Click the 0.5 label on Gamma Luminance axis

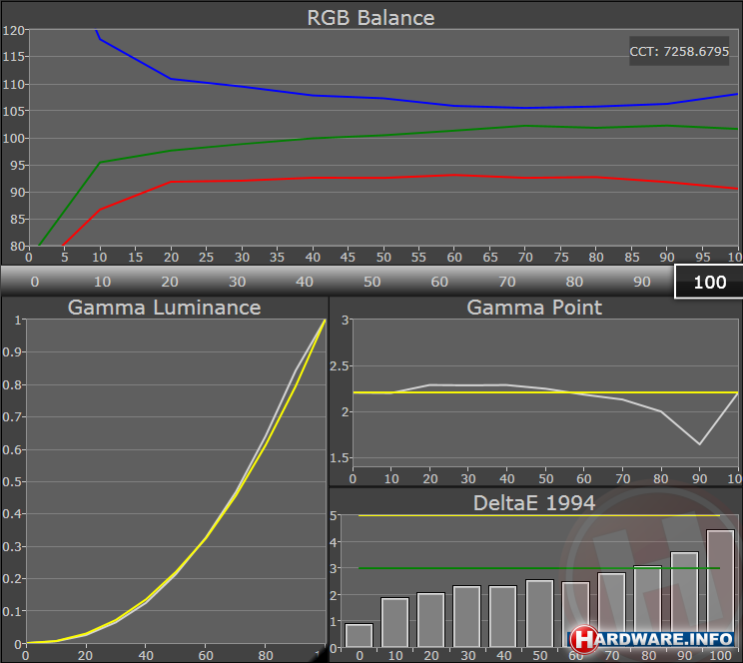point(11,481)
